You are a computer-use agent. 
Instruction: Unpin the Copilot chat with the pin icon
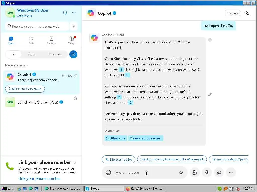click(x=76, y=76)
